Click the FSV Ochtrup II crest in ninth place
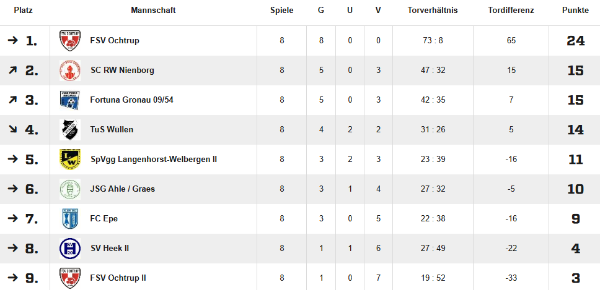 point(70,278)
